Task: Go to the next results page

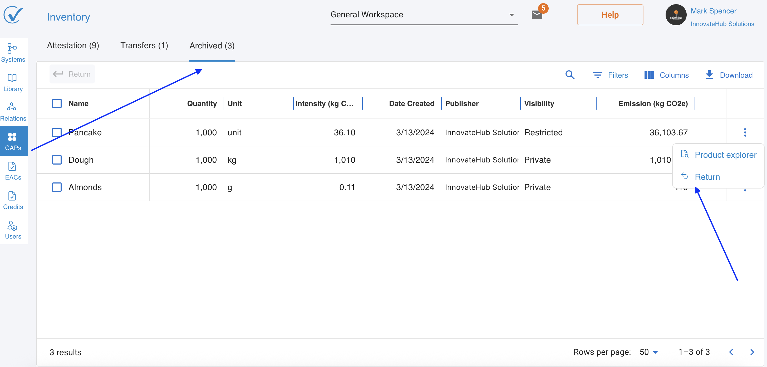Action: (x=752, y=352)
